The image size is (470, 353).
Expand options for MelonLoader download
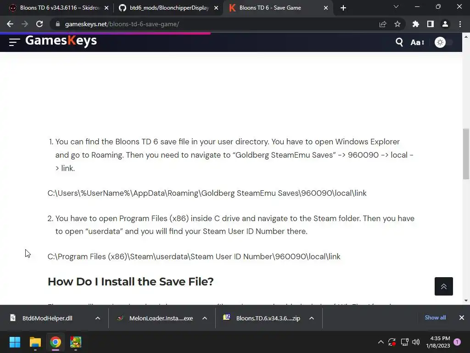coord(205,318)
